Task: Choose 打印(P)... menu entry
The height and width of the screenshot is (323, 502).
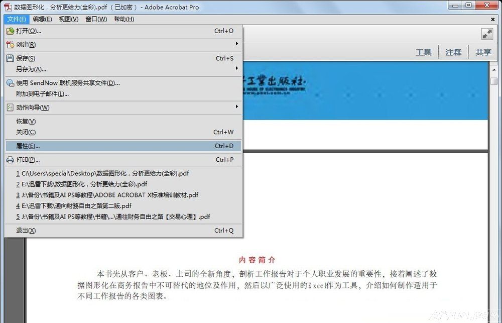Action: click(x=123, y=160)
